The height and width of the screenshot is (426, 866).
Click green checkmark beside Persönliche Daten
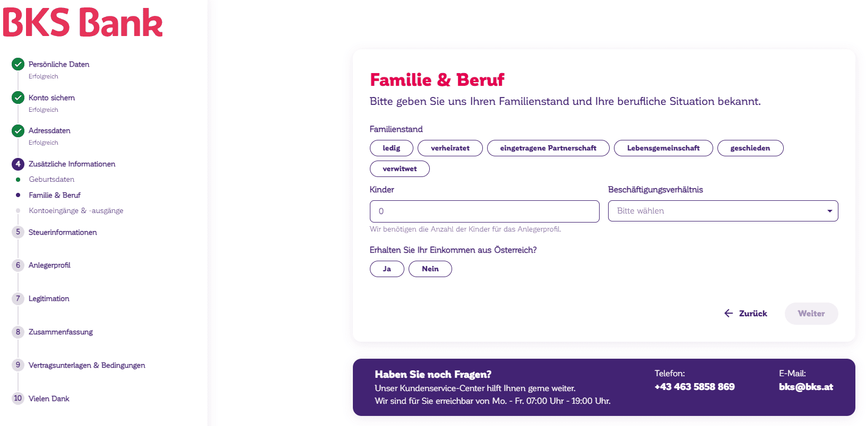(18, 64)
